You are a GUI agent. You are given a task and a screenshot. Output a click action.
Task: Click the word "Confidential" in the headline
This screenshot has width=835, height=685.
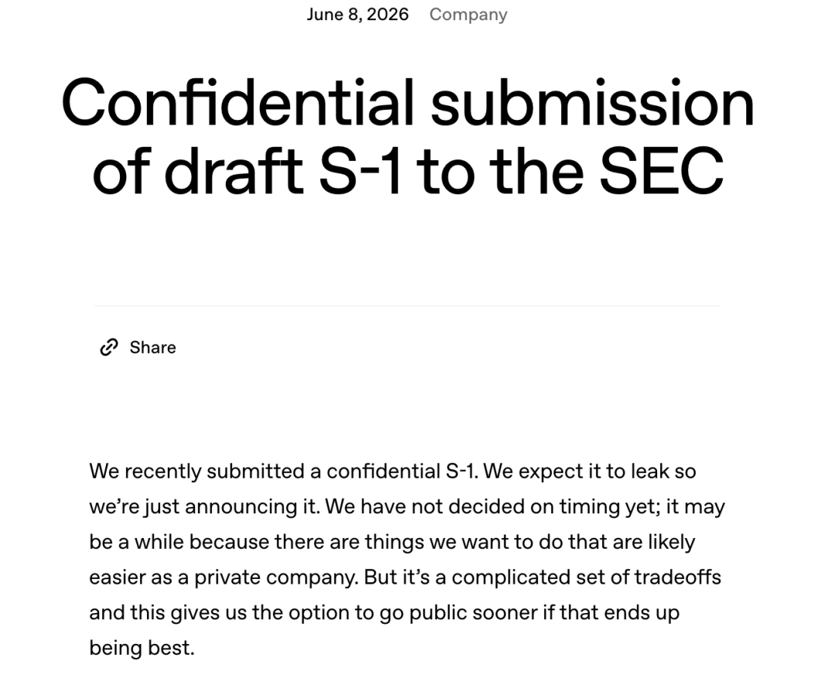(x=237, y=102)
